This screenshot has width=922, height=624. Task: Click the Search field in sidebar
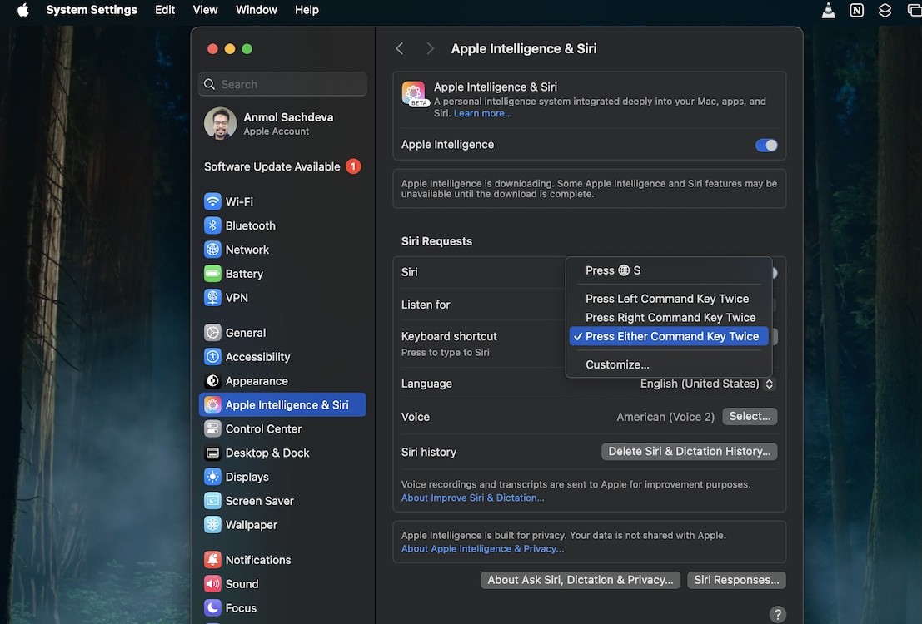283,84
